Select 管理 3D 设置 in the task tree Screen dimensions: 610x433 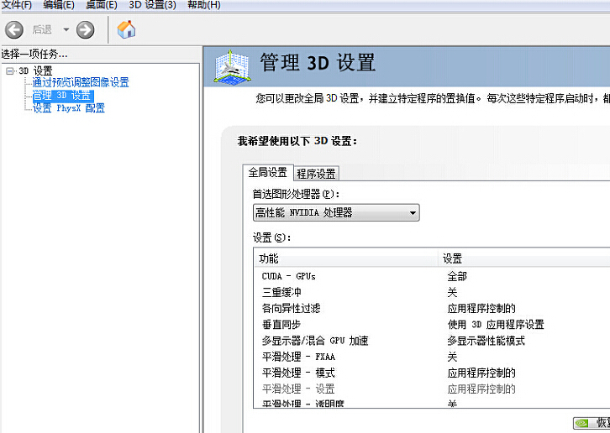click(x=63, y=95)
